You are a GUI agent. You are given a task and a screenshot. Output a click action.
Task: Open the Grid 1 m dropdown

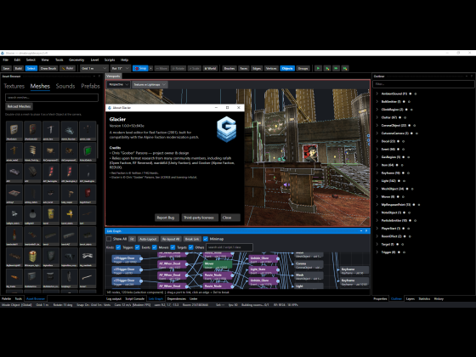click(93, 68)
